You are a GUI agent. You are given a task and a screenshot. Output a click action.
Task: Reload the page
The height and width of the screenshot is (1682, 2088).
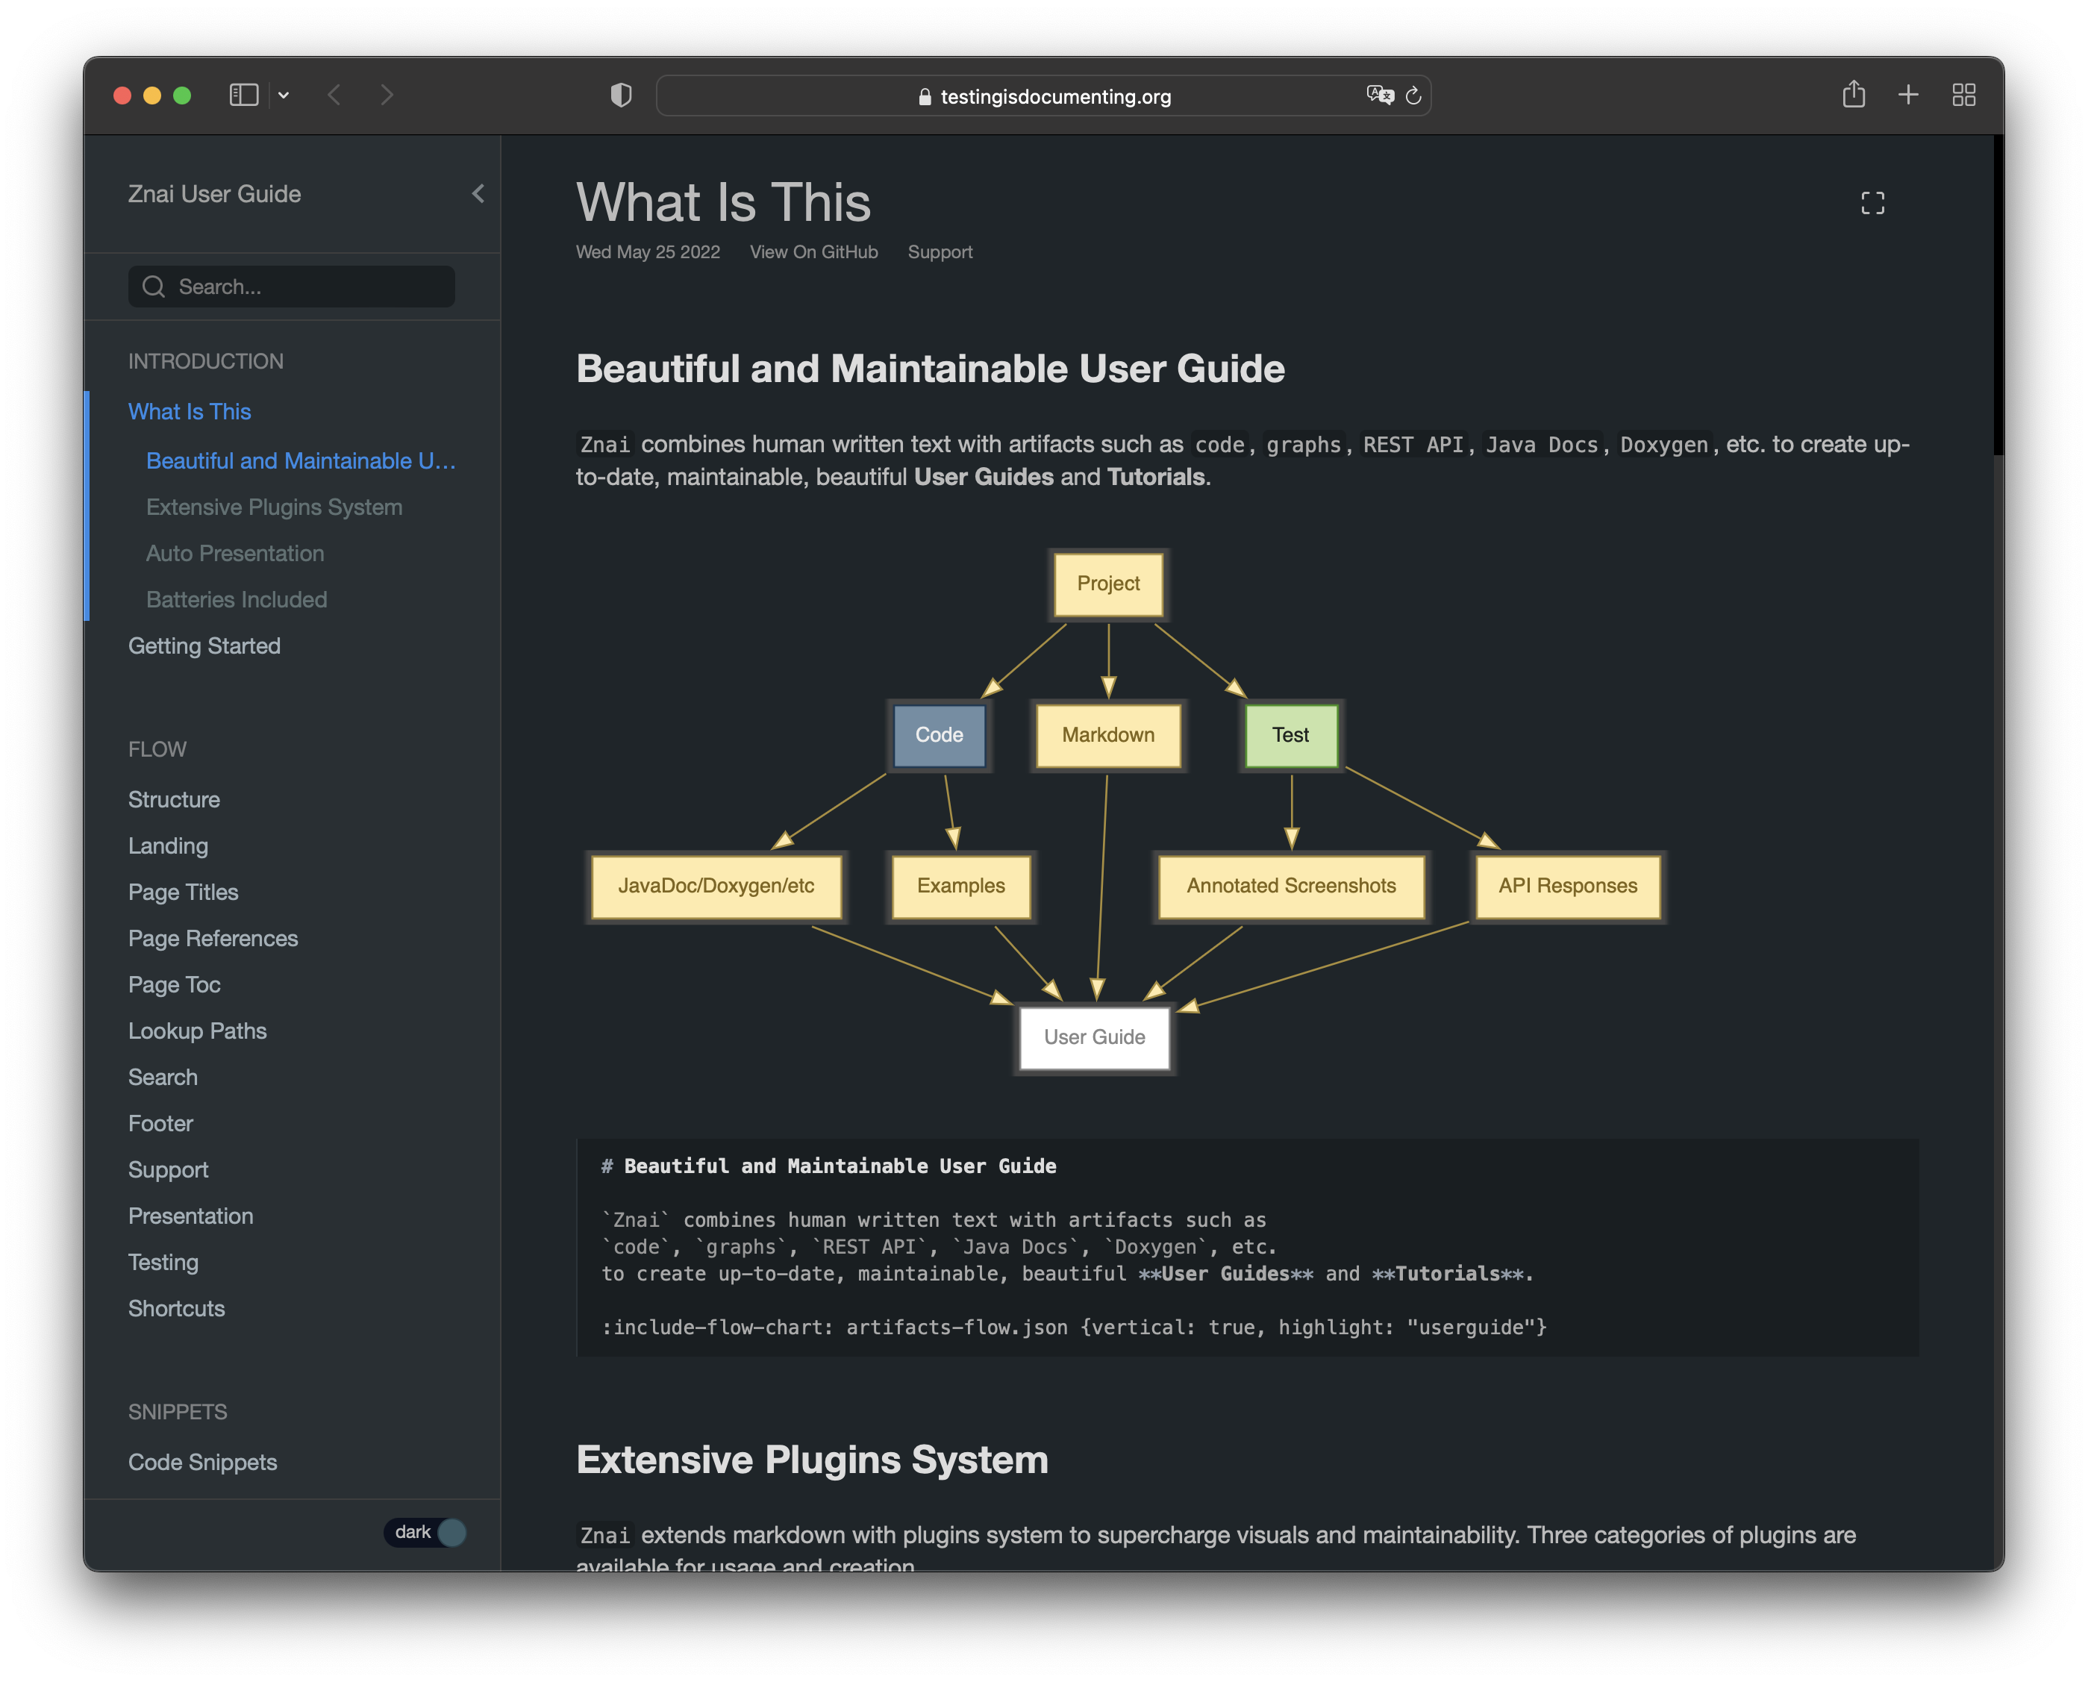1413,95
